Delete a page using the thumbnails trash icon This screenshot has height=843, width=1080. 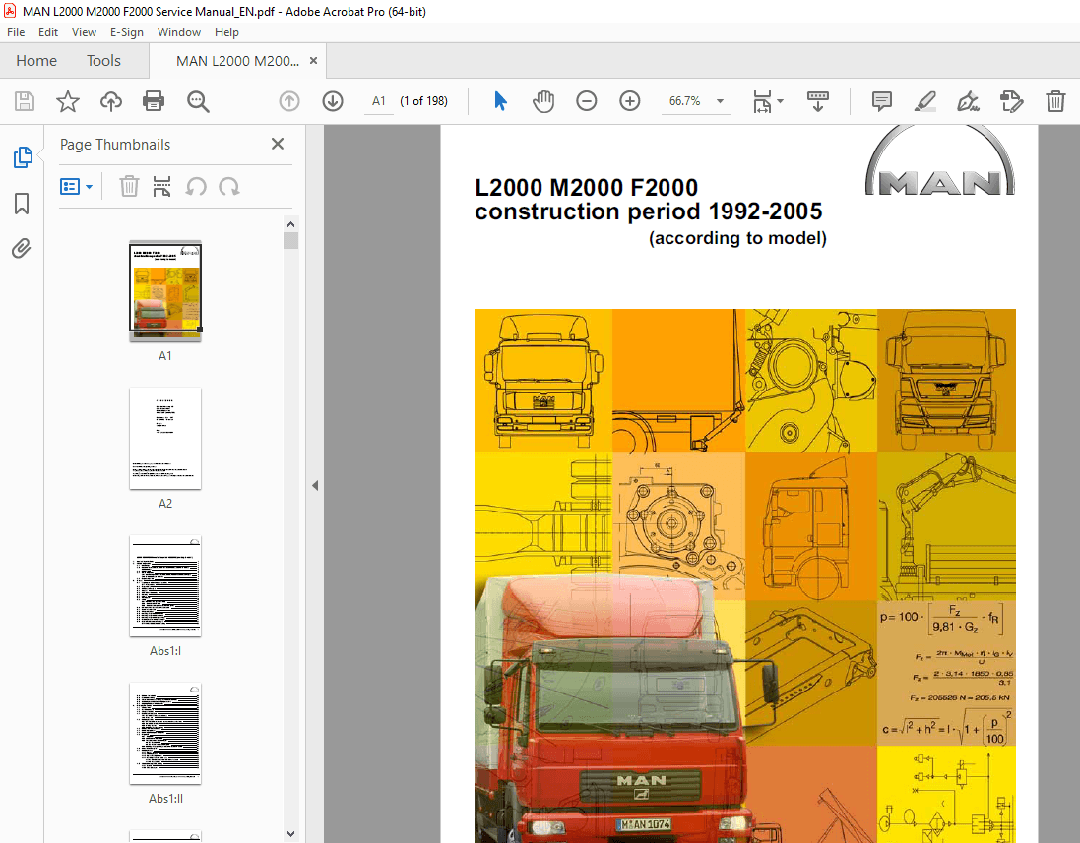click(128, 186)
